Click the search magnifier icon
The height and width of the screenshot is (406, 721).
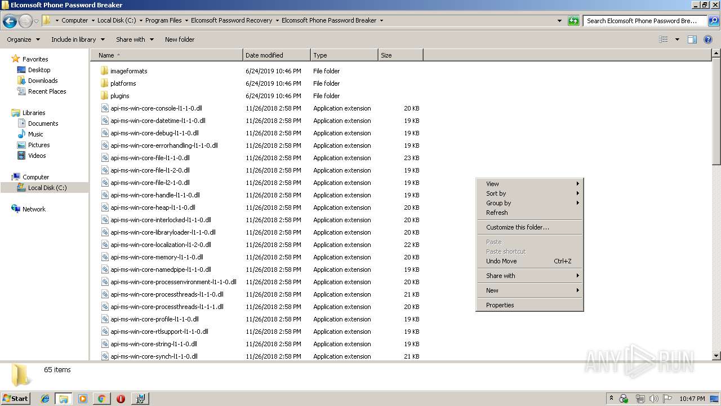click(713, 21)
